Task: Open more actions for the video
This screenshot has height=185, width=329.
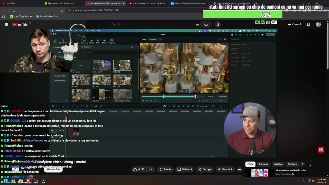Action: [x=240, y=169]
